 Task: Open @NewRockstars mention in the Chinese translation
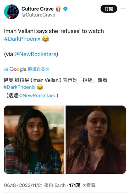pos(37,95)
